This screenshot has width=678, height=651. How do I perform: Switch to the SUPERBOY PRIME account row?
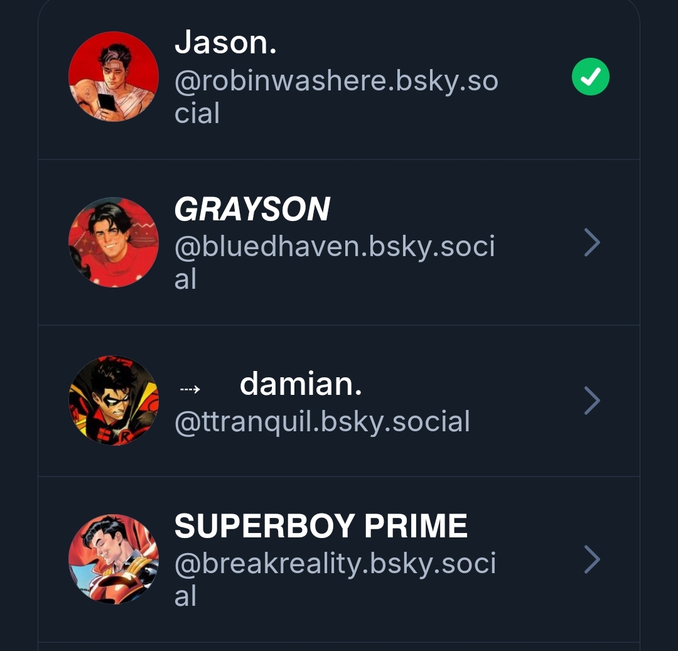(339, 559)
